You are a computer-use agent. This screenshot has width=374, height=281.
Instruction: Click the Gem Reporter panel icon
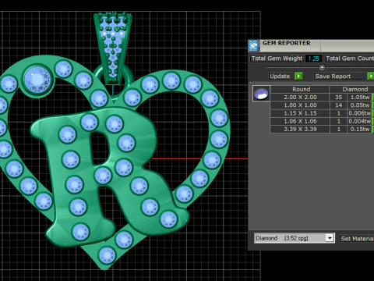tap(253, 45)
